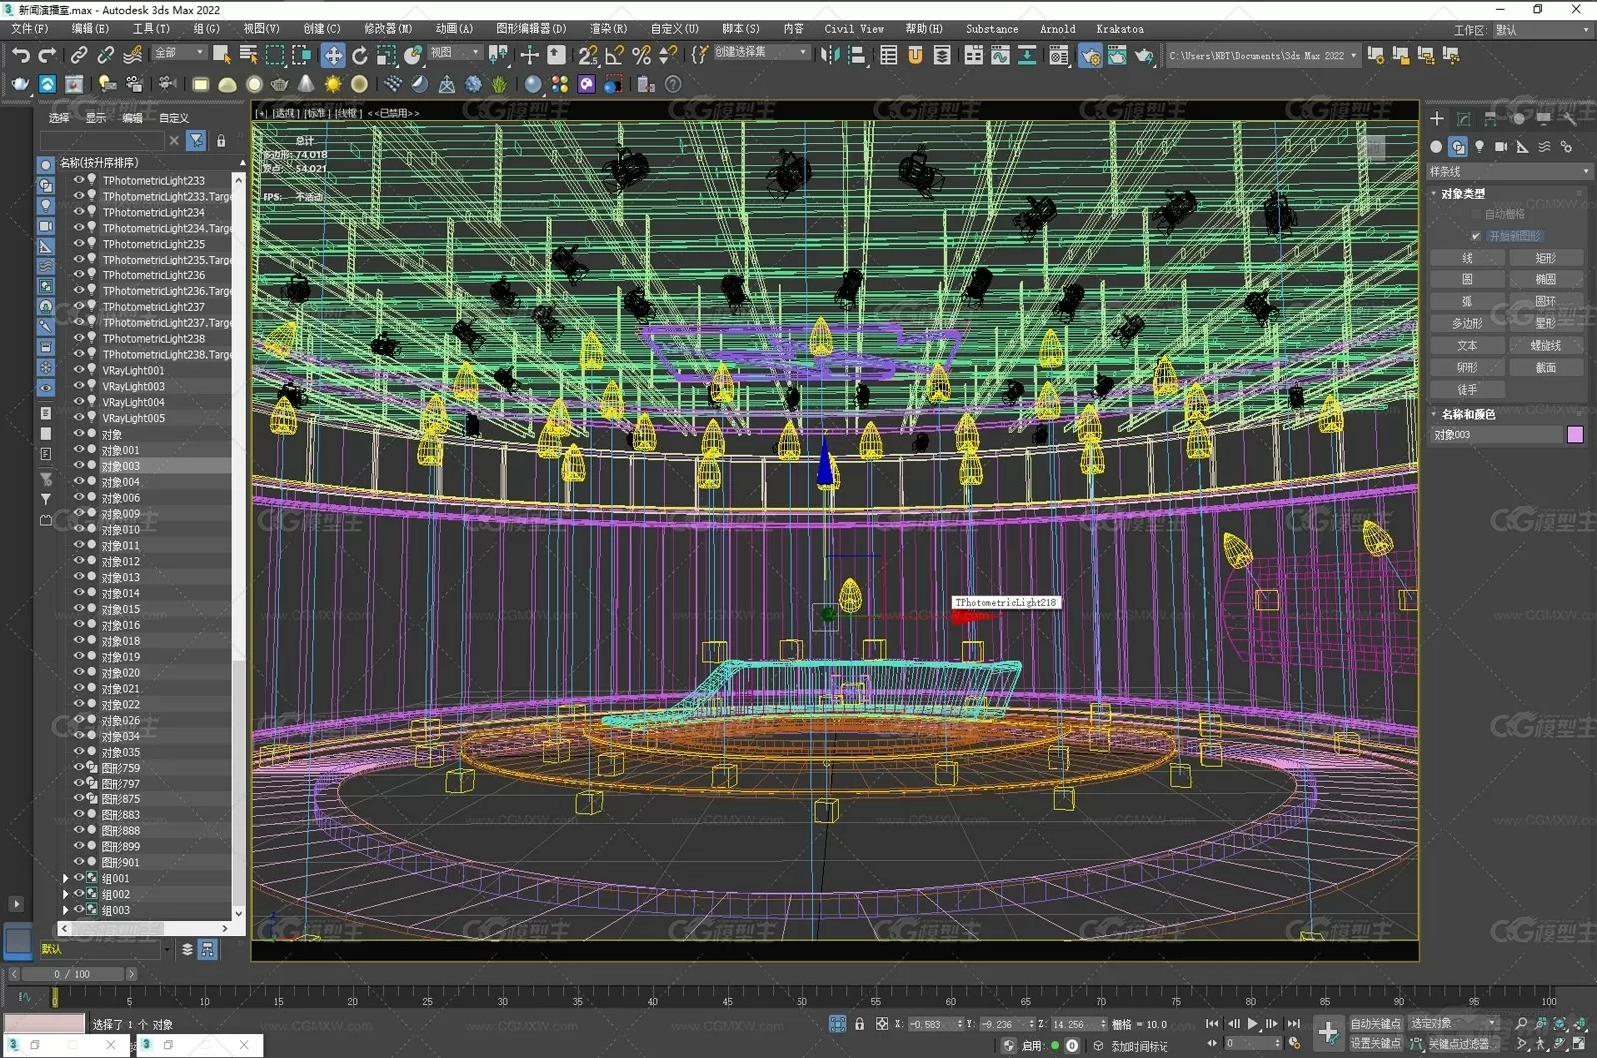Click the 自动关键点 button
Screen dimensions: 1597x1058
[1375, 1024]
